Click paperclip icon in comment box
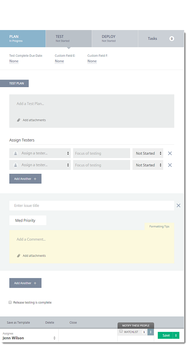This screenshot has width=188, height=348. (x=19, y=256)
